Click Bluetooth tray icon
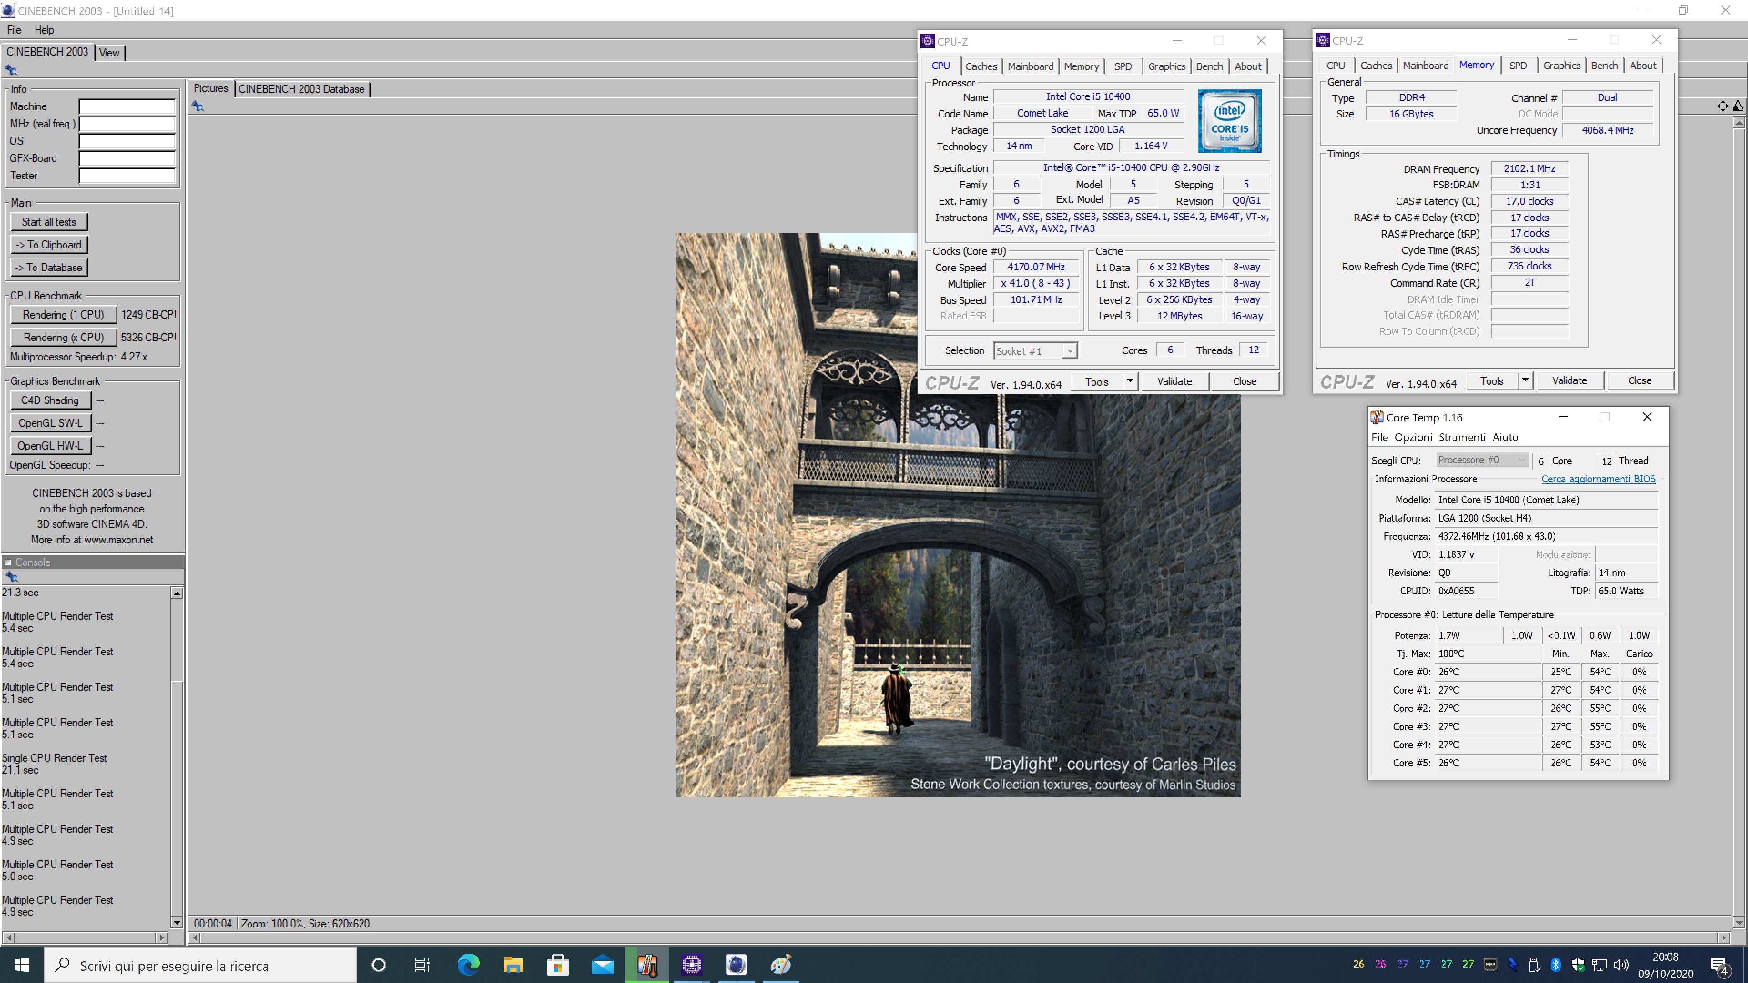The height and width of the screenshot is (983, 1748). tap(1556, 964)
